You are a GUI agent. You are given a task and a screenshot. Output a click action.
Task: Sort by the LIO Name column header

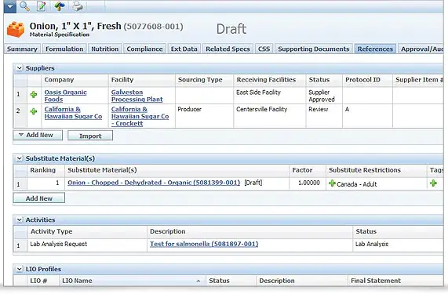132,281
